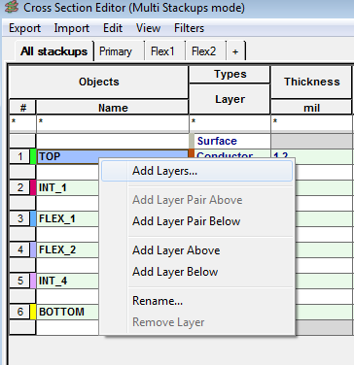Click the Name column header

pos(113,108)
